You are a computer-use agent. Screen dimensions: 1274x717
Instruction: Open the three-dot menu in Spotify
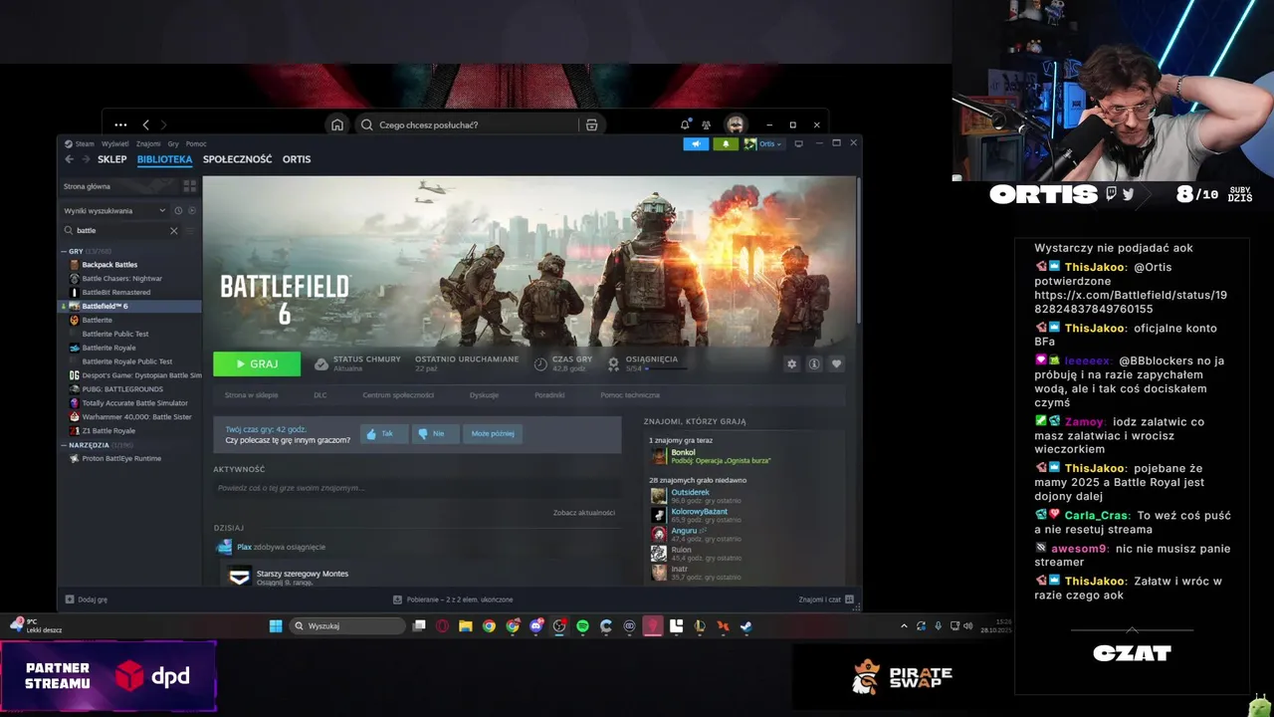[x=120, y=124]
